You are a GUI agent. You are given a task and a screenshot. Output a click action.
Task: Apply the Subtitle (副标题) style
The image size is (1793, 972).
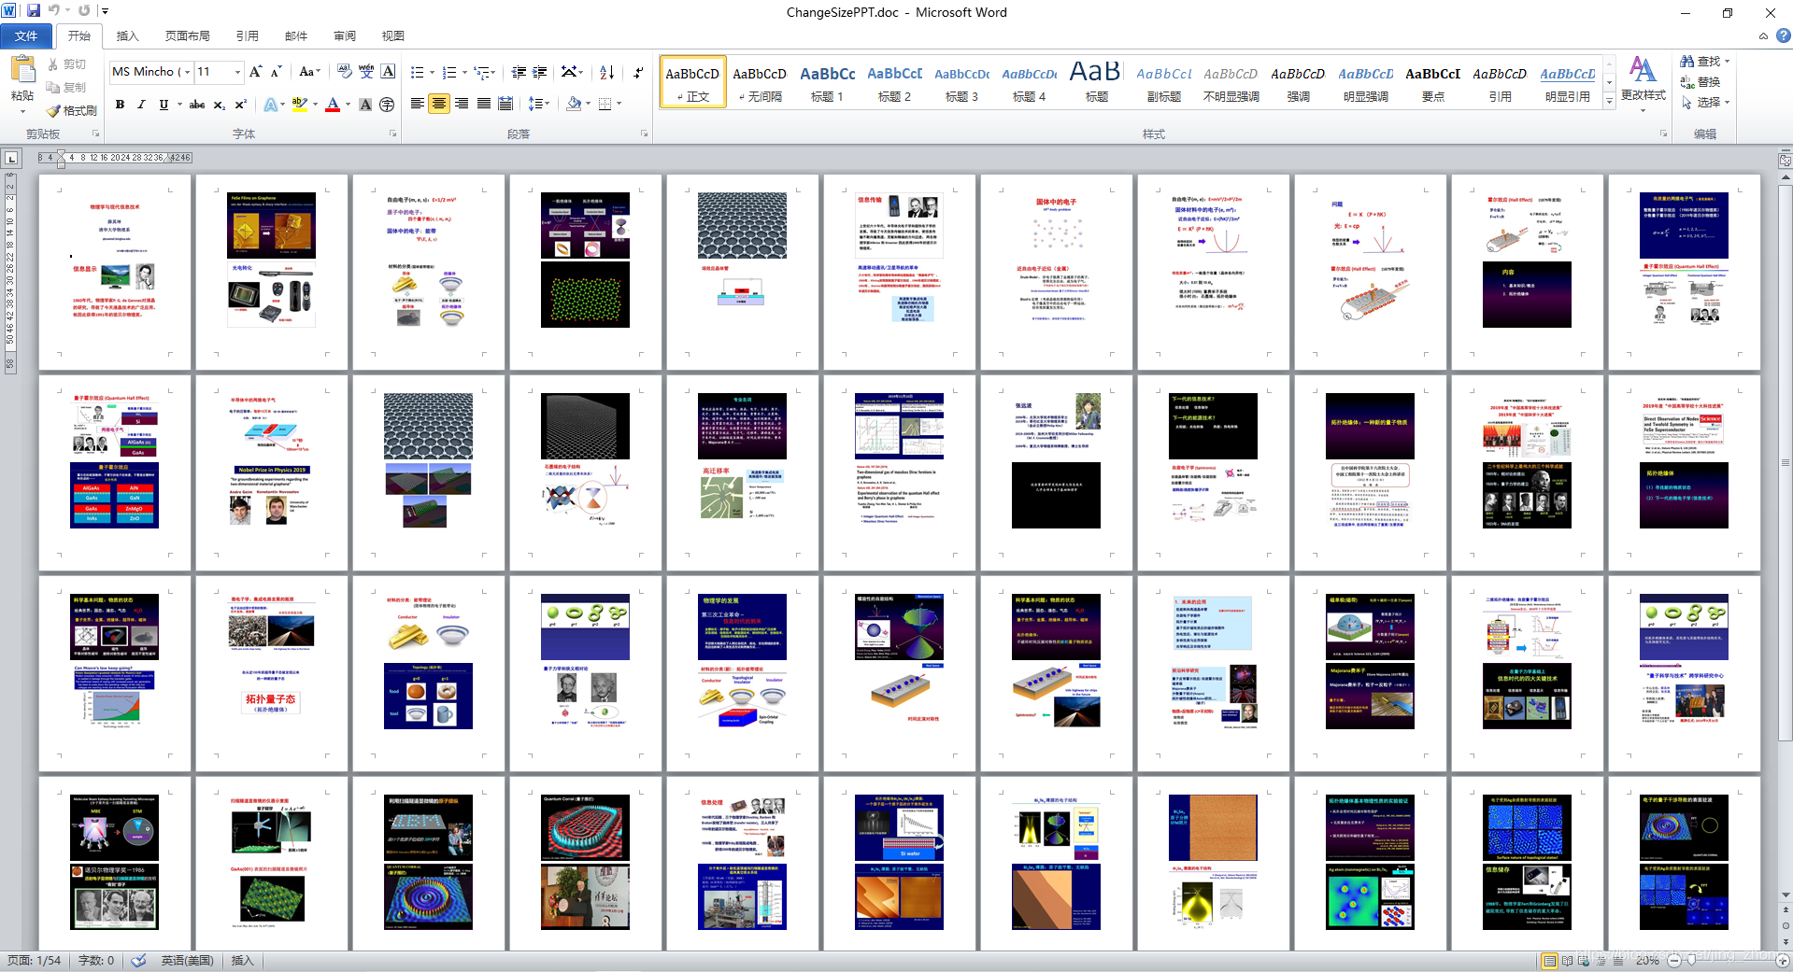click(1163, 82)
